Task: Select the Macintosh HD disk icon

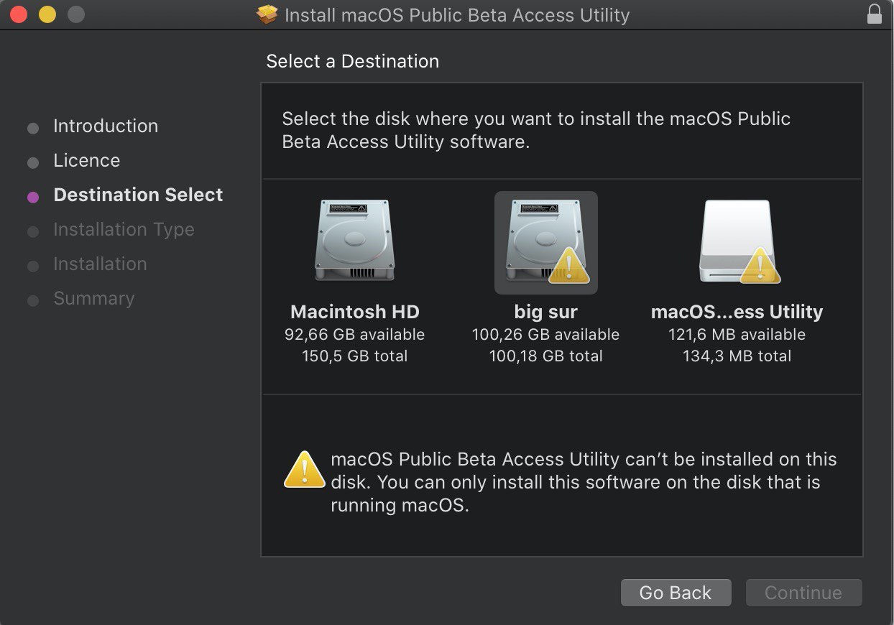Action: coord(355,241)
